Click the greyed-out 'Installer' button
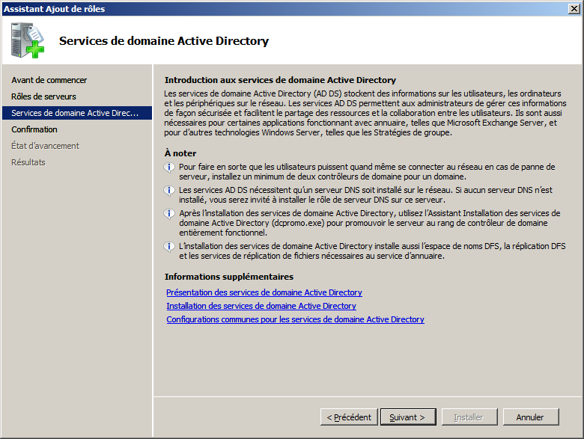The width and height of the screenshot is (584, 439). point(469,417)
